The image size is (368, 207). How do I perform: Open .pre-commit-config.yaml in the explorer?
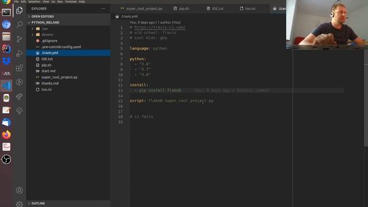click(x=68, y=47)
